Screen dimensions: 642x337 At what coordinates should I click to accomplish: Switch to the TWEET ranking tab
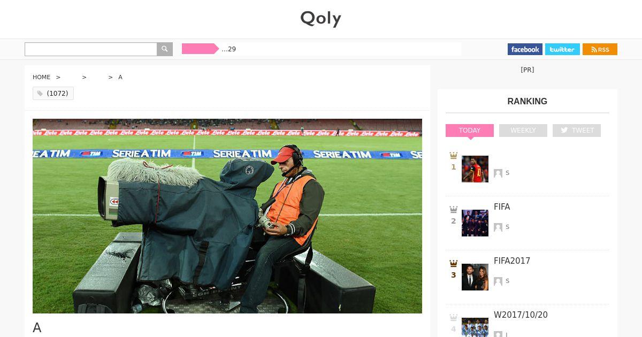pos(577,131)
